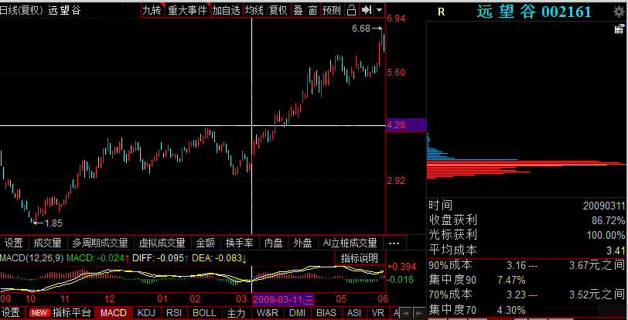This screenshot has width=628, height=320.
Task: Click the small export icon above the cost distribution
Action: (x=619, y=29)
